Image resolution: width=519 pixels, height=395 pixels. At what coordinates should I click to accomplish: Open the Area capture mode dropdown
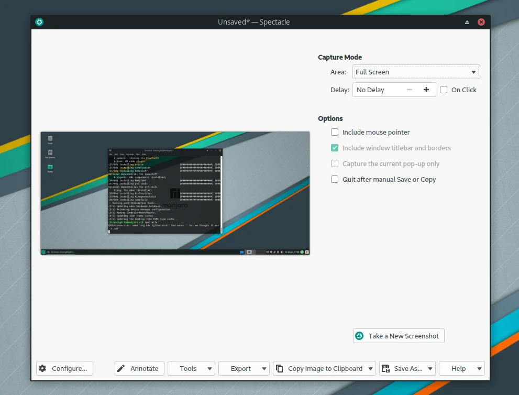[416, 72]
